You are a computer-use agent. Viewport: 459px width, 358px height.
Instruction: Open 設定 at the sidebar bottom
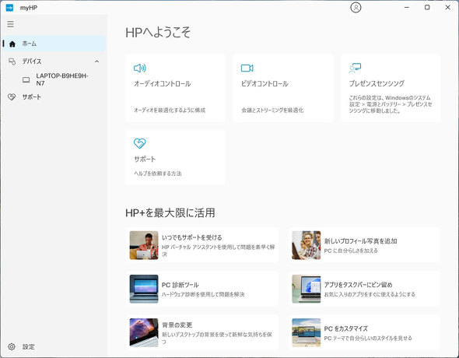click(54, 346)
